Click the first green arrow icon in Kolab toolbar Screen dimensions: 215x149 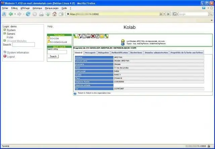point(75,36)
